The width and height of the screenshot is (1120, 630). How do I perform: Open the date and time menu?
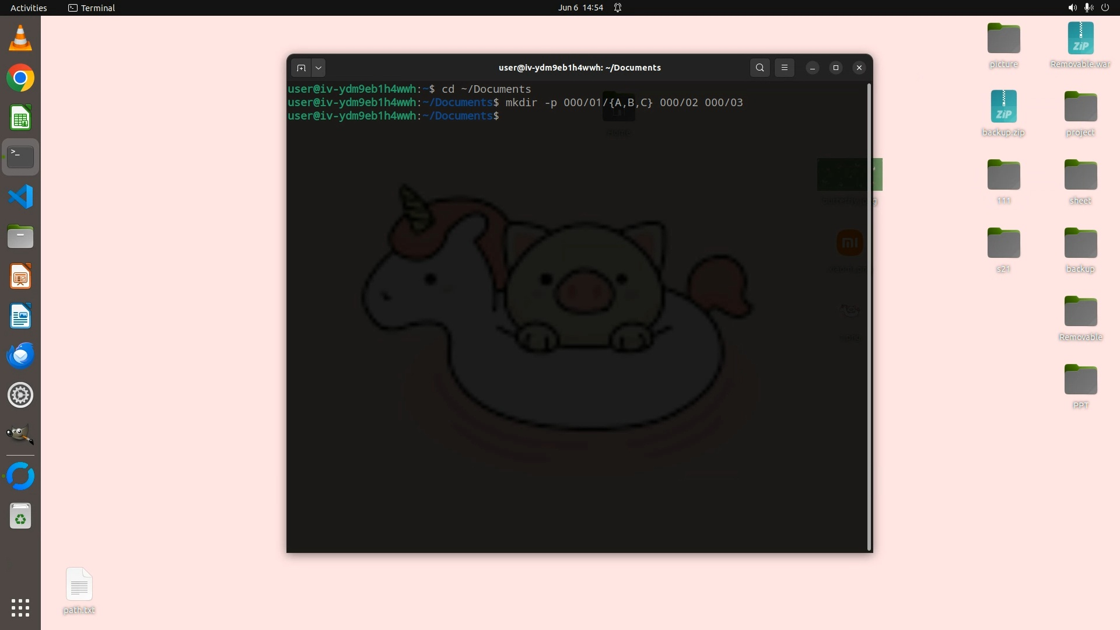pos(580,8)
